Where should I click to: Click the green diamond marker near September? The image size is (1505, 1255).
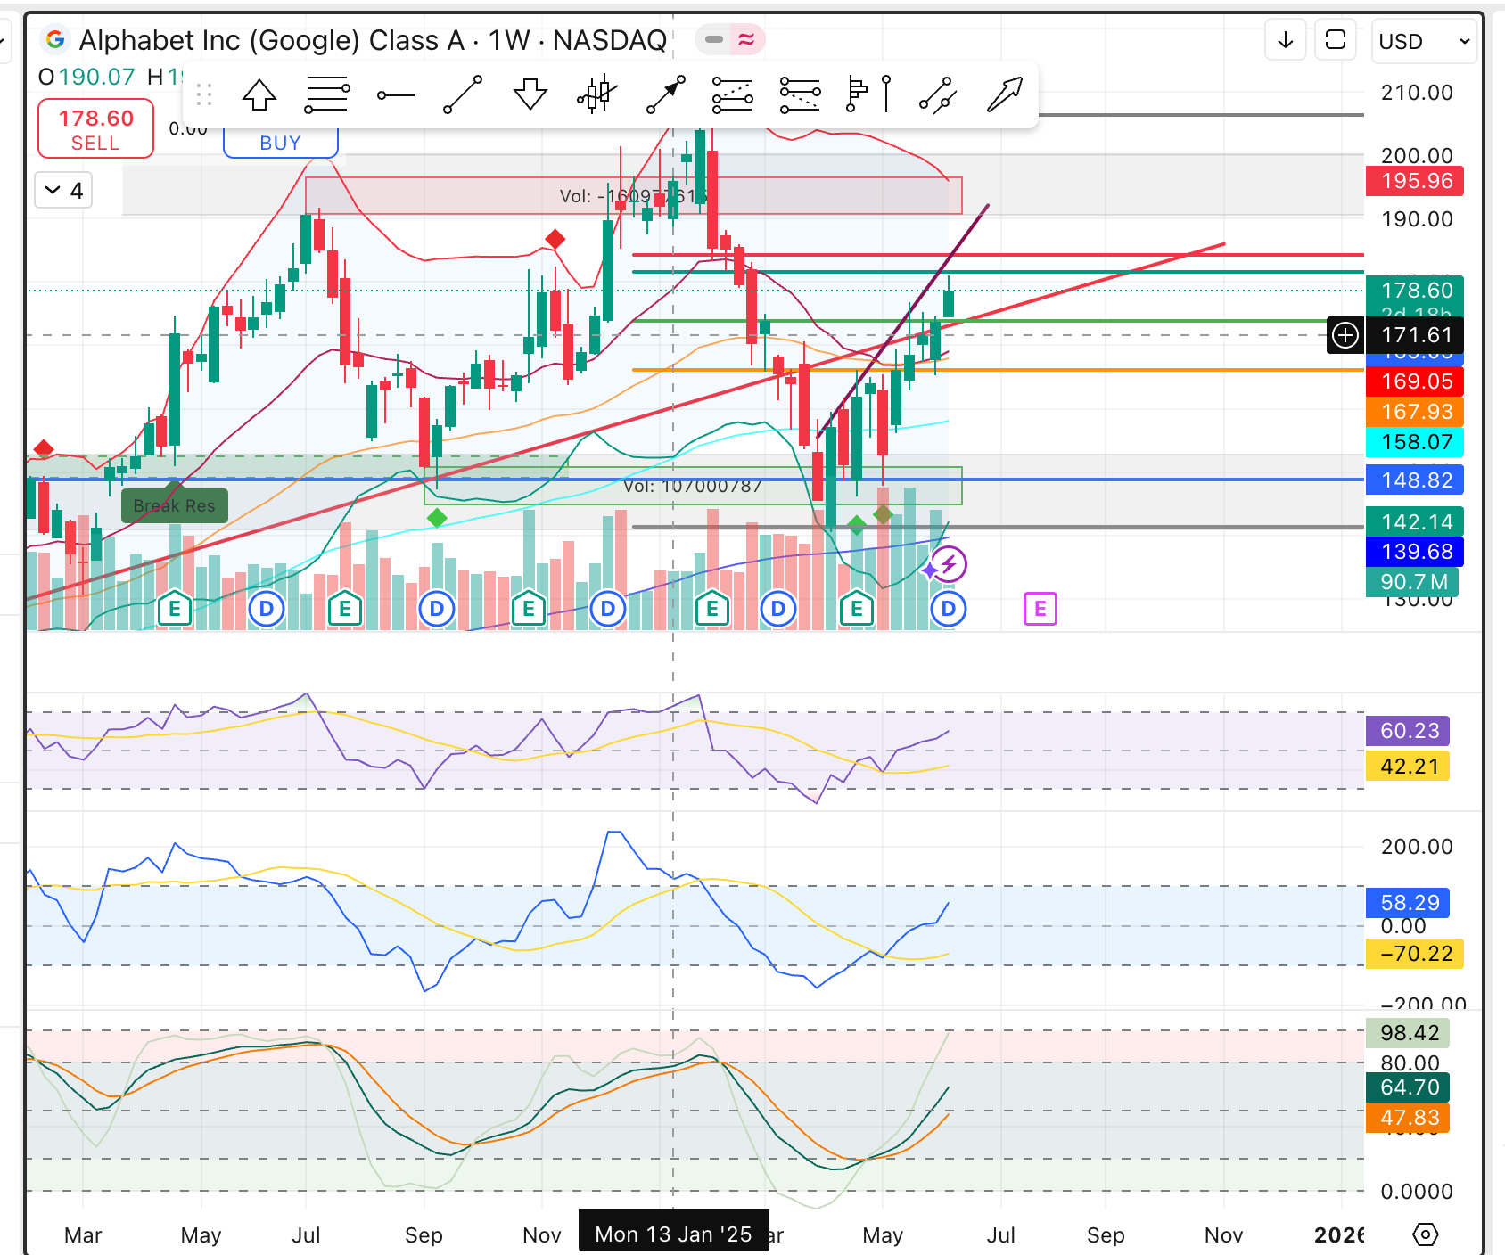(436, 518)
